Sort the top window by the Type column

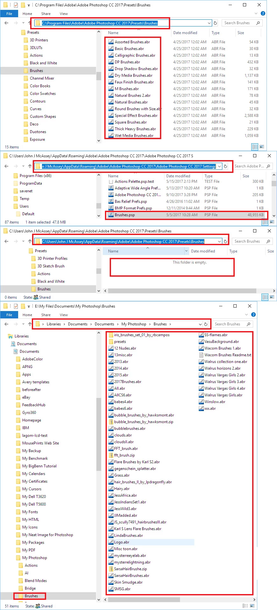coord(216,33)
